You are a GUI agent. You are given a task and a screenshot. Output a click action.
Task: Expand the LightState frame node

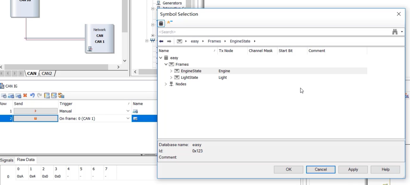pyautogui.click(x=171, y=77)
